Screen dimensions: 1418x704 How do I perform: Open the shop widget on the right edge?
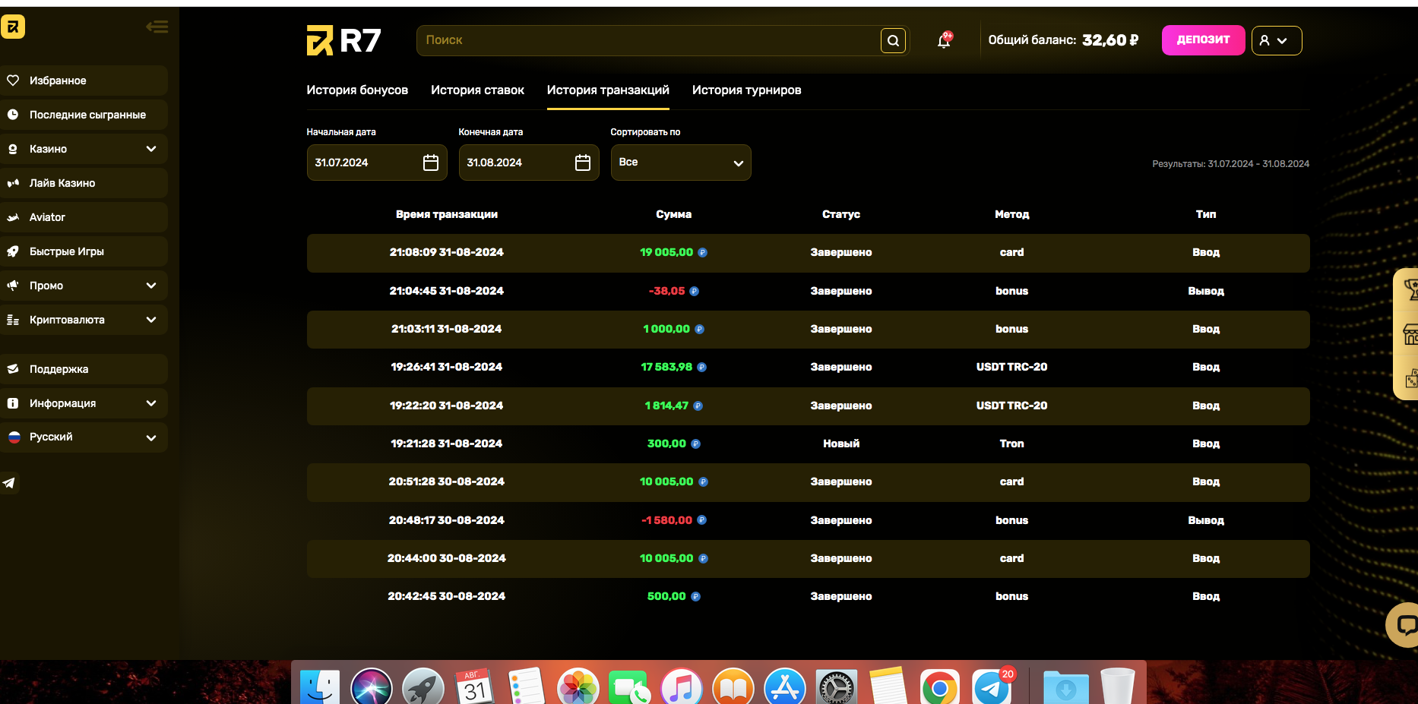pos(1410,334)
